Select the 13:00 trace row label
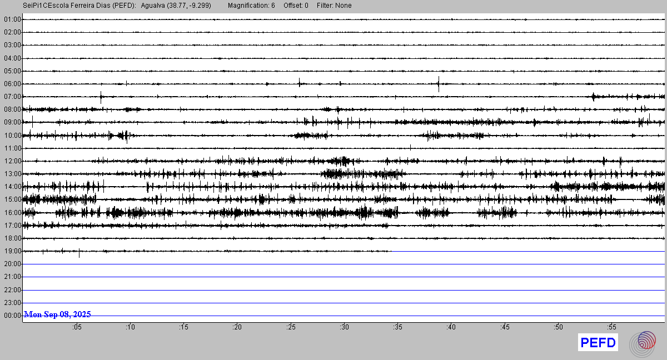The width and height of the screenshot is (667, 360). [12, 174]
